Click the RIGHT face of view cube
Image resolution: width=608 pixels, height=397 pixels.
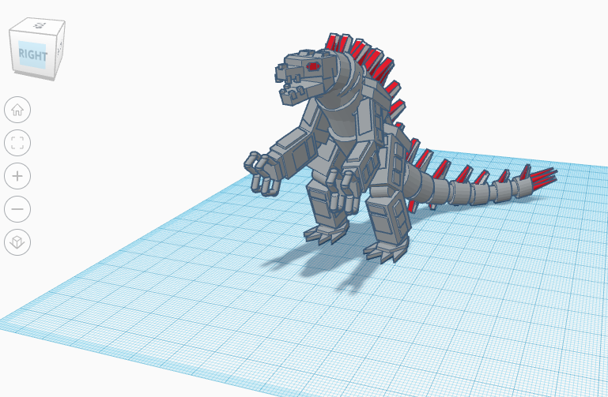(x=32, y=54)
